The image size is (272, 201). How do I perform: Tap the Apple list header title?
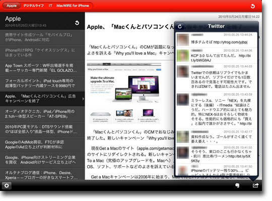13,19
